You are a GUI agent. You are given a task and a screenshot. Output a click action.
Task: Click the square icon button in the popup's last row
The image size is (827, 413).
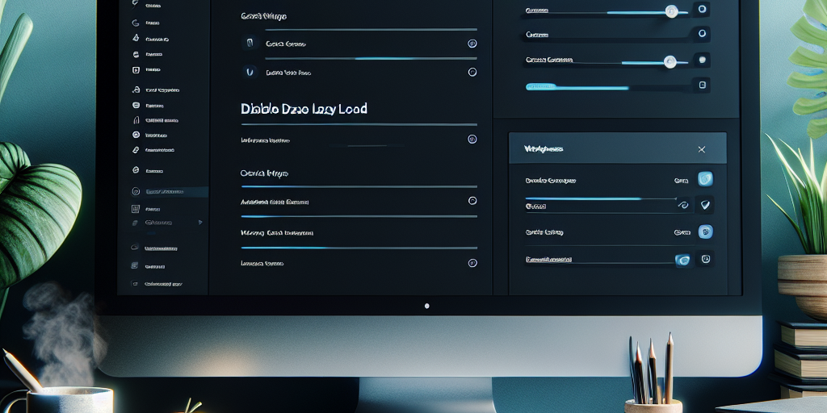coord(705,259)
